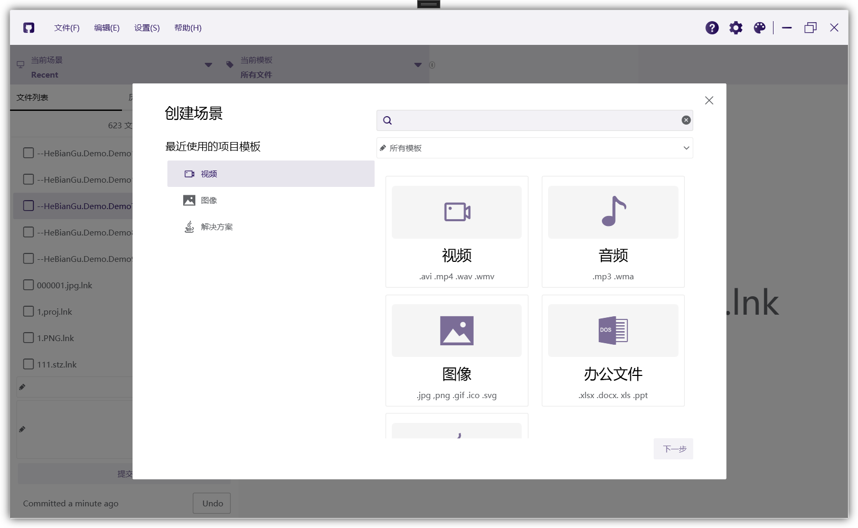Screen dimensions: 858x528
Task: Toggle checkbox for 1.PNG.lnk
Action: [29, 338]
